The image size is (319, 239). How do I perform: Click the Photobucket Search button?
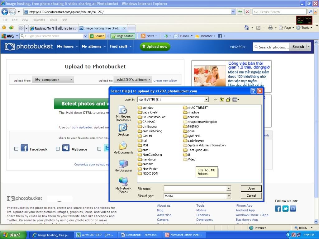point(298,47)
